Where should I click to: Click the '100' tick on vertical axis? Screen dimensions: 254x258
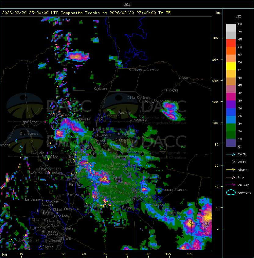215,123
